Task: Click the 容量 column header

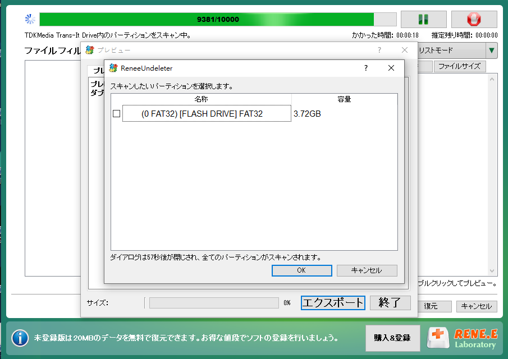Action: point(345,99)
